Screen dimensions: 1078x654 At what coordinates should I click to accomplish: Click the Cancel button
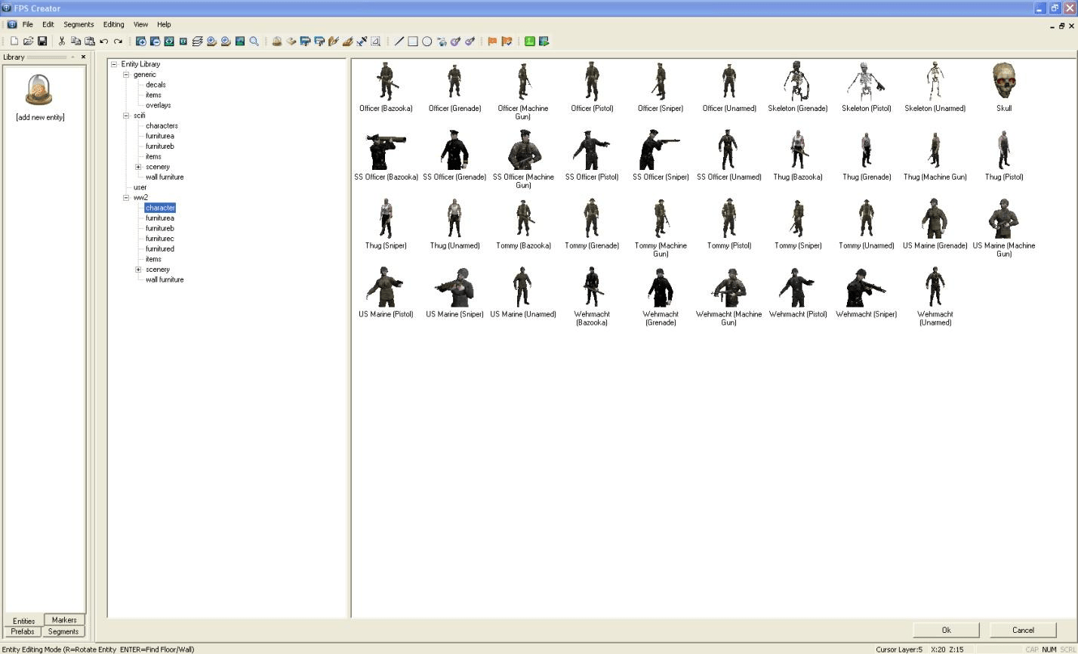[x=1023, y=630]
